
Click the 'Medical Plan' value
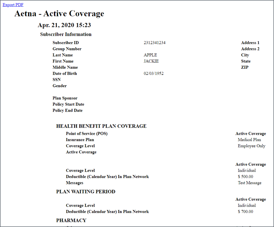click(x=249, y=140)
